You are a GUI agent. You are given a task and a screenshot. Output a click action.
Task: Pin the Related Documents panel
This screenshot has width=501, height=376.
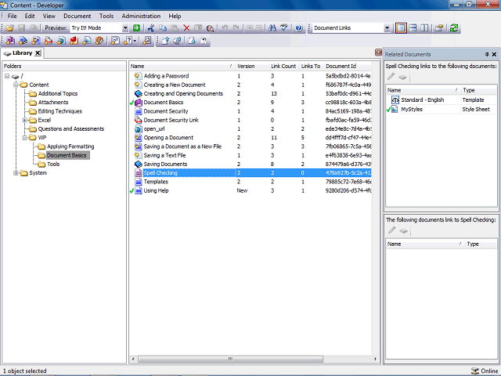[x=487, y=54]
